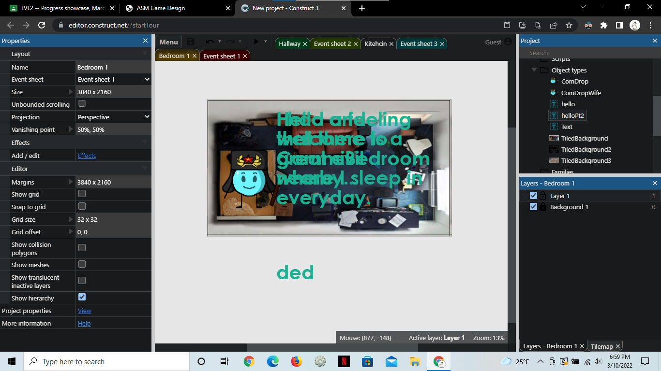Close the Properties panel
The height and width of the screenshot is (371, 661).
145,41
